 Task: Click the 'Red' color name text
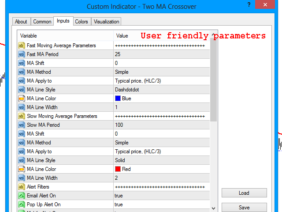pyautogui.click(x=126, y=169)
